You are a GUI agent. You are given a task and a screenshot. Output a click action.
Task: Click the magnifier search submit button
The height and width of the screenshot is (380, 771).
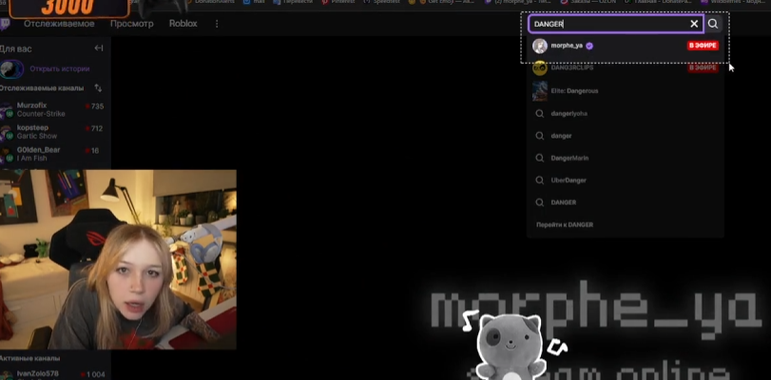712,24
